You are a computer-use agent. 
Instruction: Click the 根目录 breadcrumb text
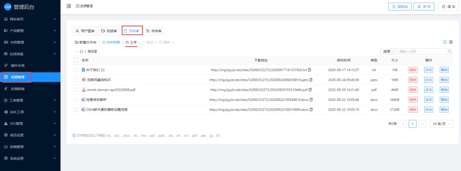(x=92, y=51)
